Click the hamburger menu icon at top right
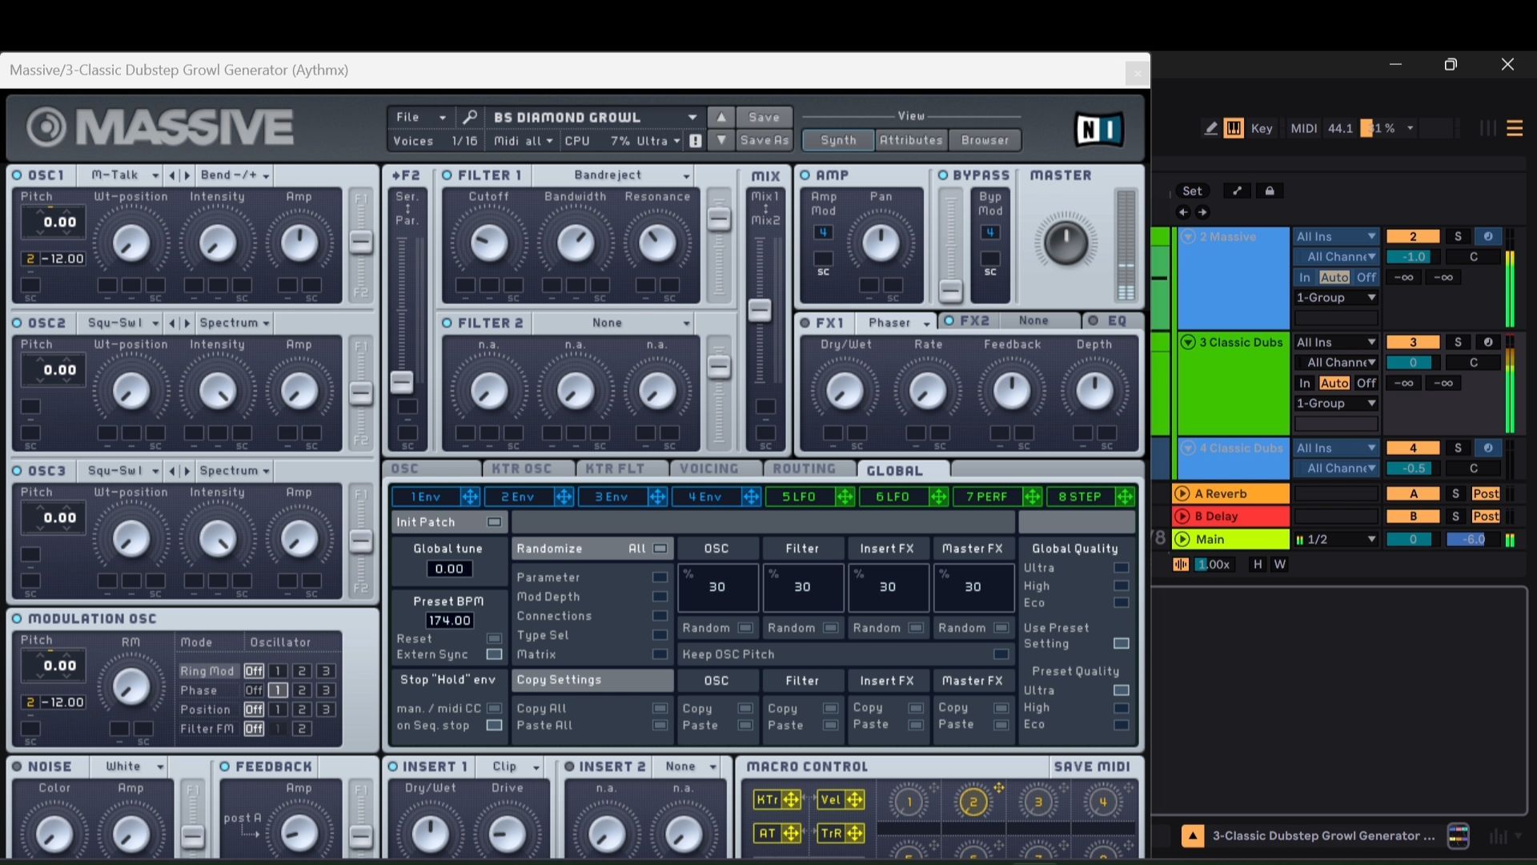The image size is (1537, 865). click(x=1515, y=128)
